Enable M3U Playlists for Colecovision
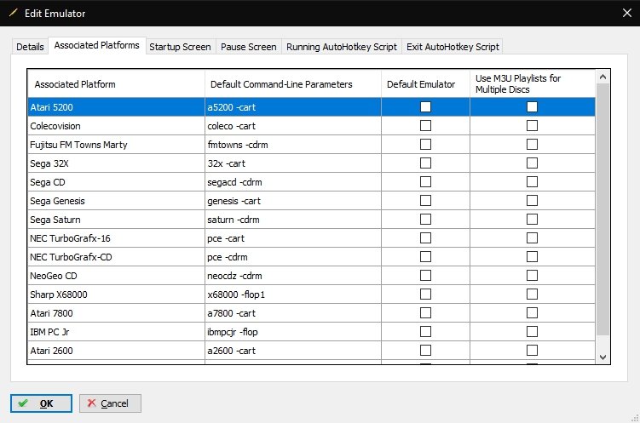The width and height of the screenshot is (640, 423). (532, 125)
